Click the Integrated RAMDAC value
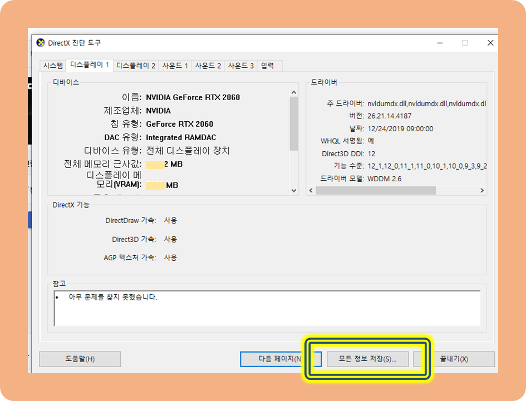The image size is (526, 401). coord(181,137)
